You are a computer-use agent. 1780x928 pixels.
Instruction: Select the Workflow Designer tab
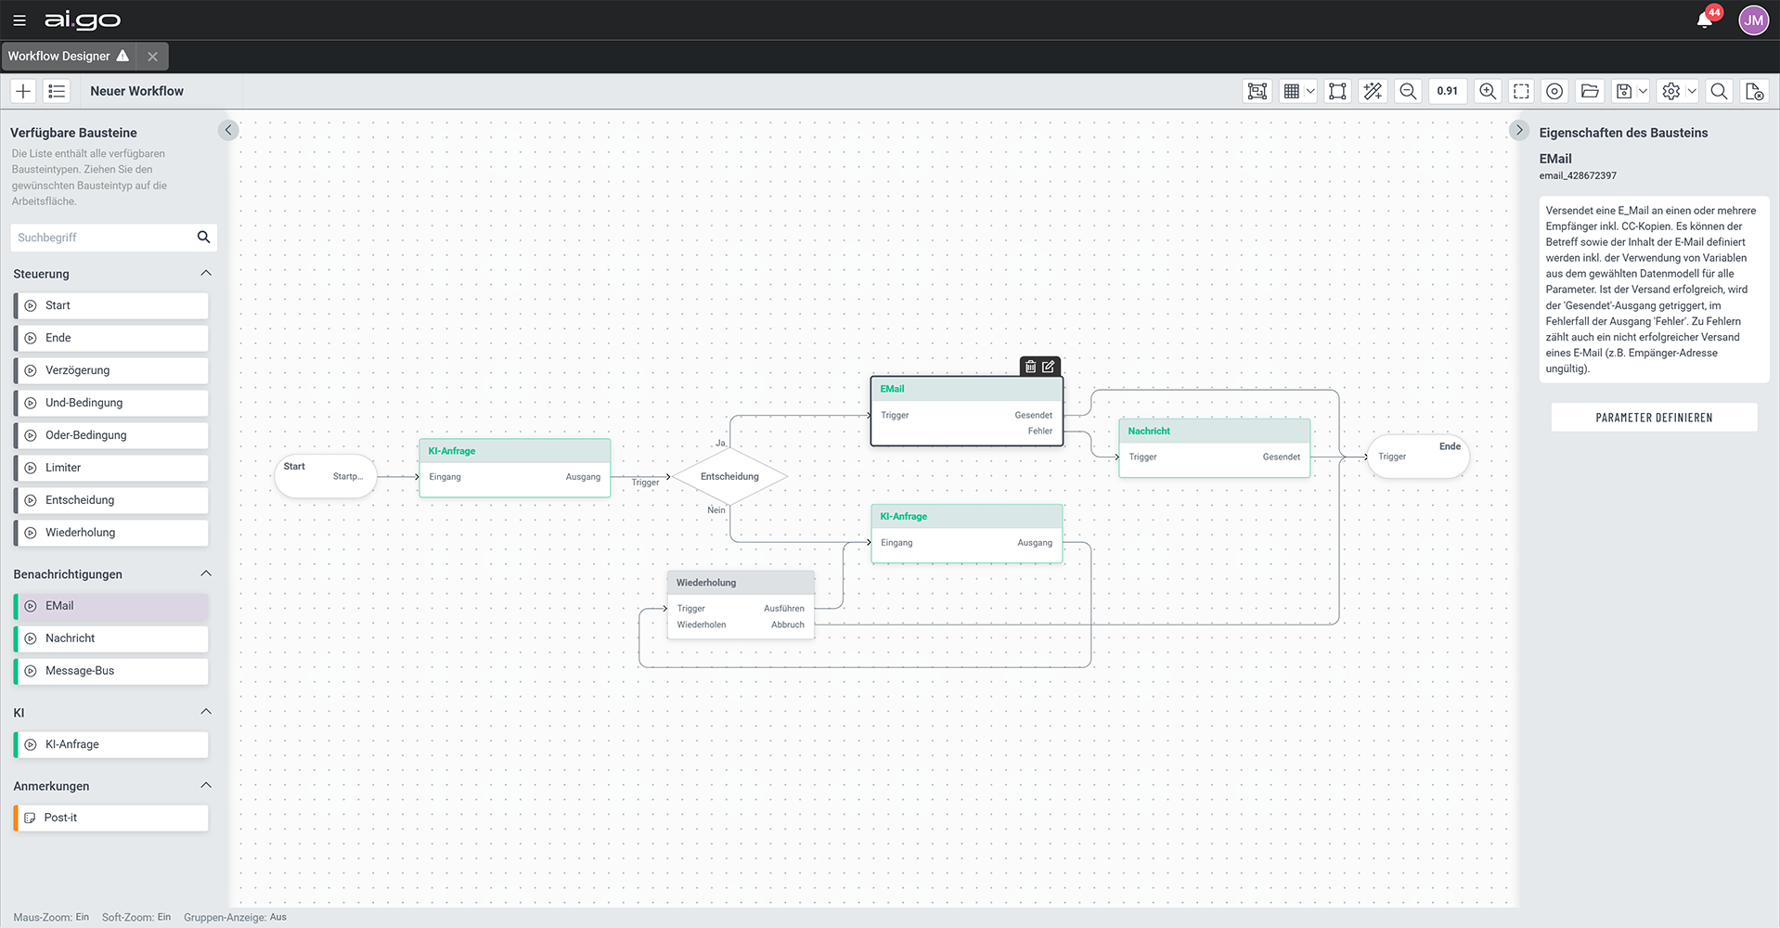point(59,56)
